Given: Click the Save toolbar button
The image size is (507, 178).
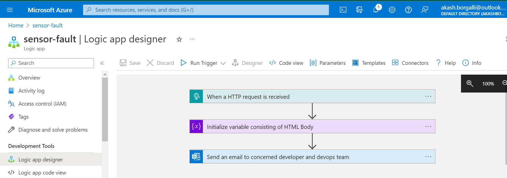Looking at the screenshot, I should [x=130, y=63].
